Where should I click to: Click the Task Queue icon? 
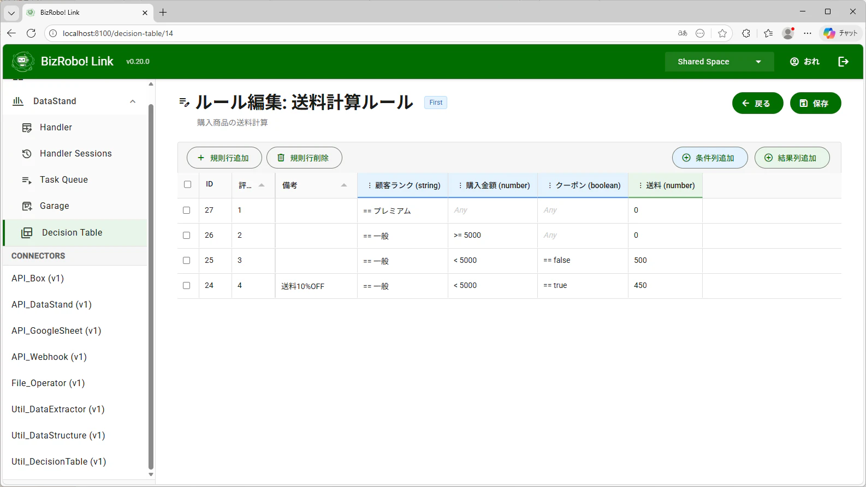click(27, 180)
